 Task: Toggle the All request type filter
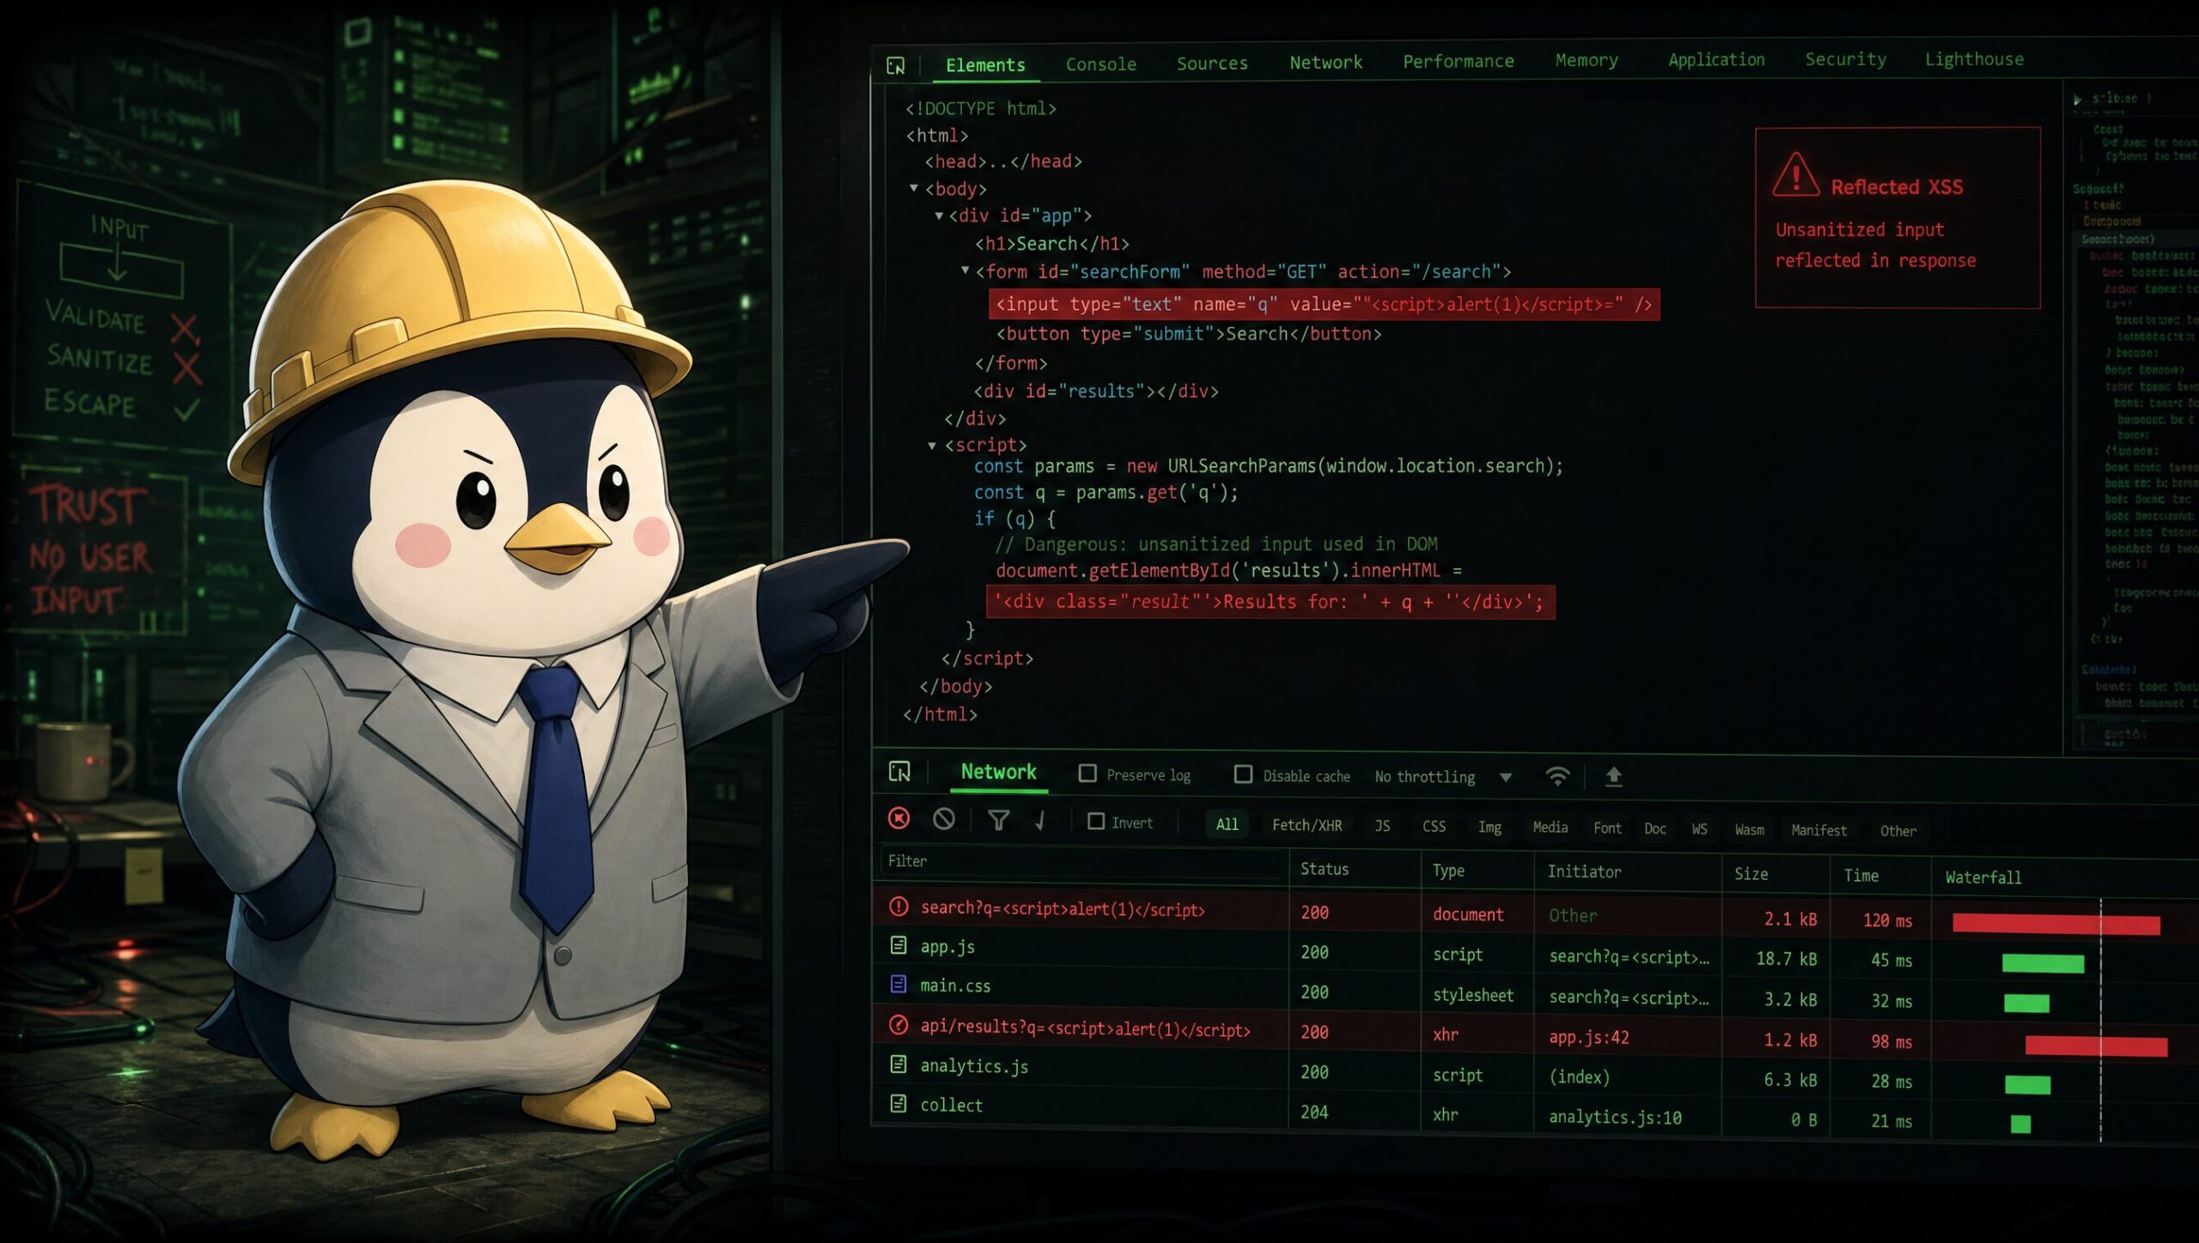1227,825
